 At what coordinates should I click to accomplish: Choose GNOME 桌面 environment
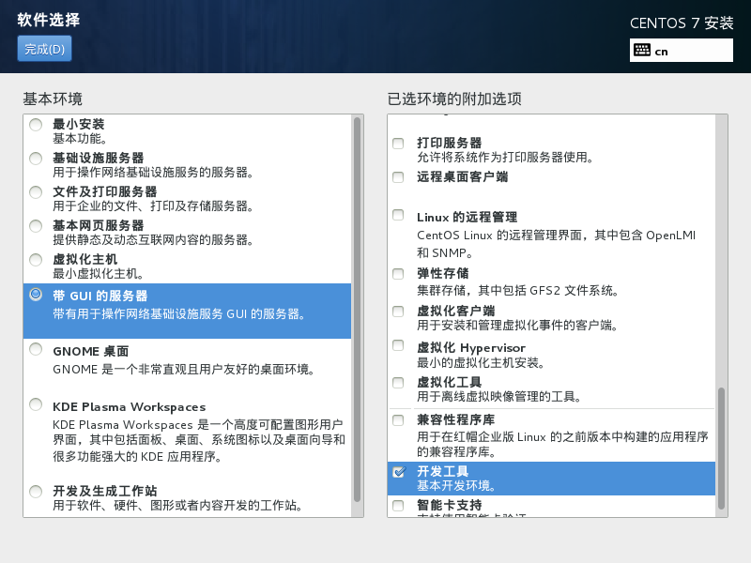(36, 350)
